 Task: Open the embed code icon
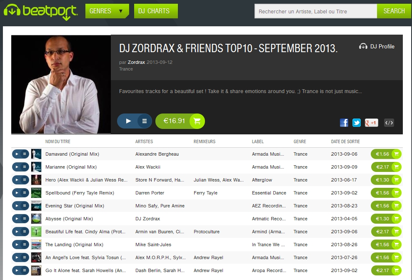389,123
